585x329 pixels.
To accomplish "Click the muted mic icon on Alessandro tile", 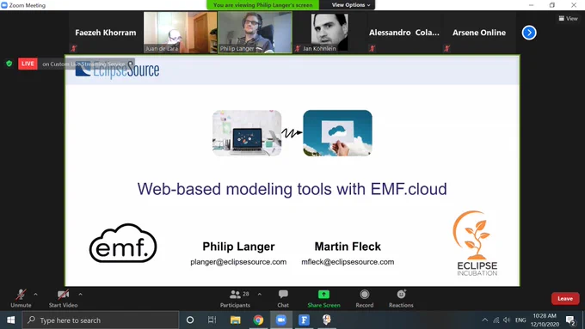I will pos(373,48).
